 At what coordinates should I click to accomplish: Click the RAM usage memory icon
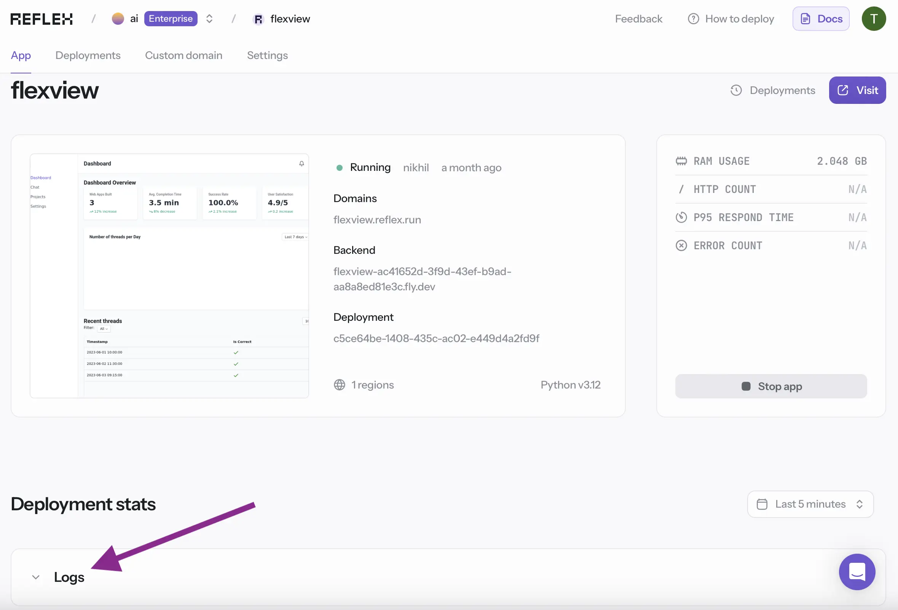point(681,161)
